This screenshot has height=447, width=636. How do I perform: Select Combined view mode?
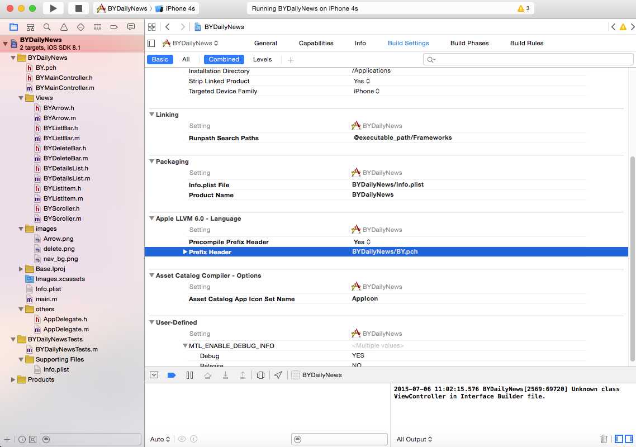224,59
